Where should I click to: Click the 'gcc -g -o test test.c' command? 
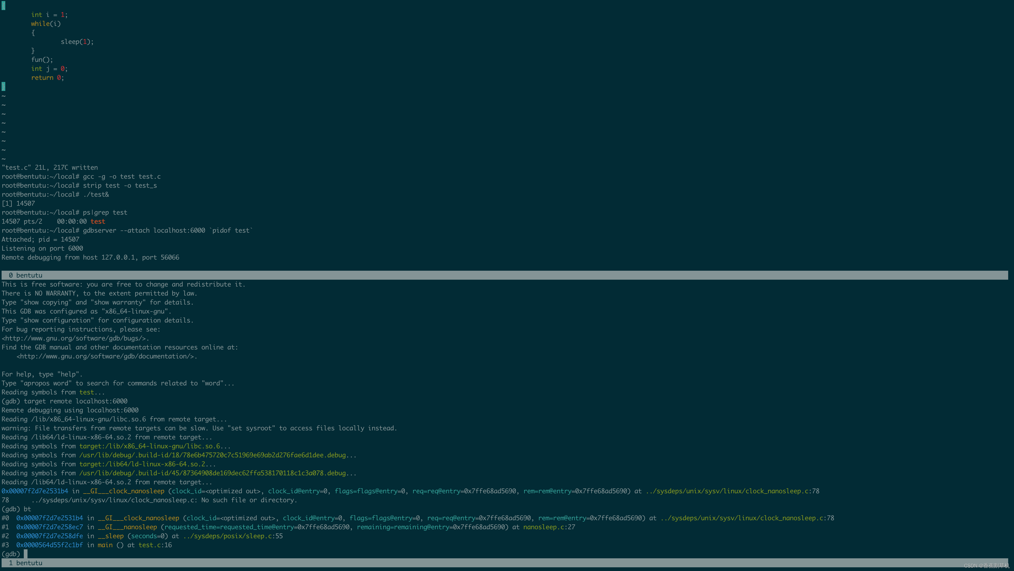pos(122,176)
